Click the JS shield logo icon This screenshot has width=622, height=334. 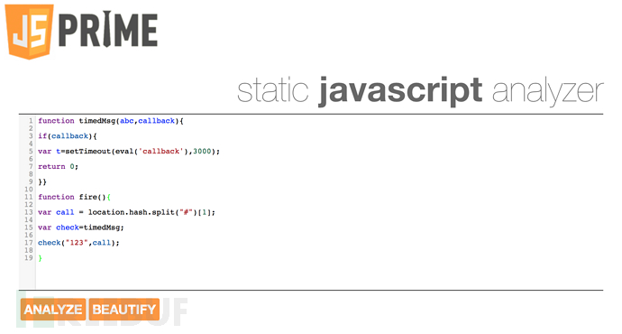pos(30,32)
